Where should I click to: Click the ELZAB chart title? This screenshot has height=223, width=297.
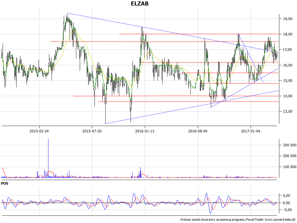pos(140,3)
